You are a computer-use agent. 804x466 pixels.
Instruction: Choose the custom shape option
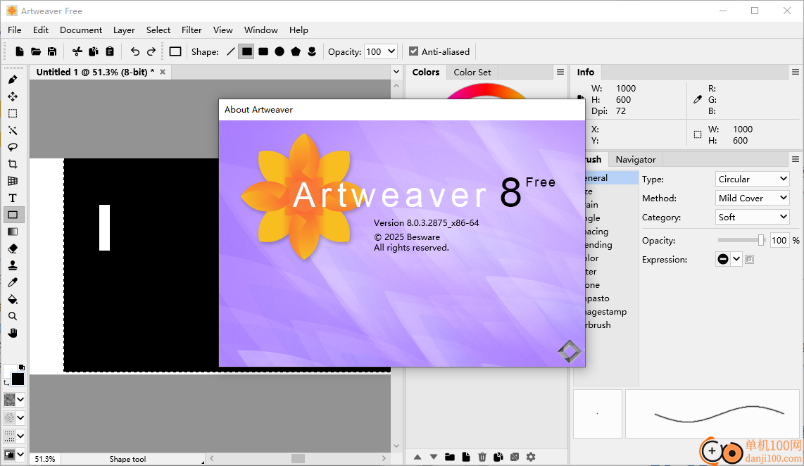coord(312,51)
